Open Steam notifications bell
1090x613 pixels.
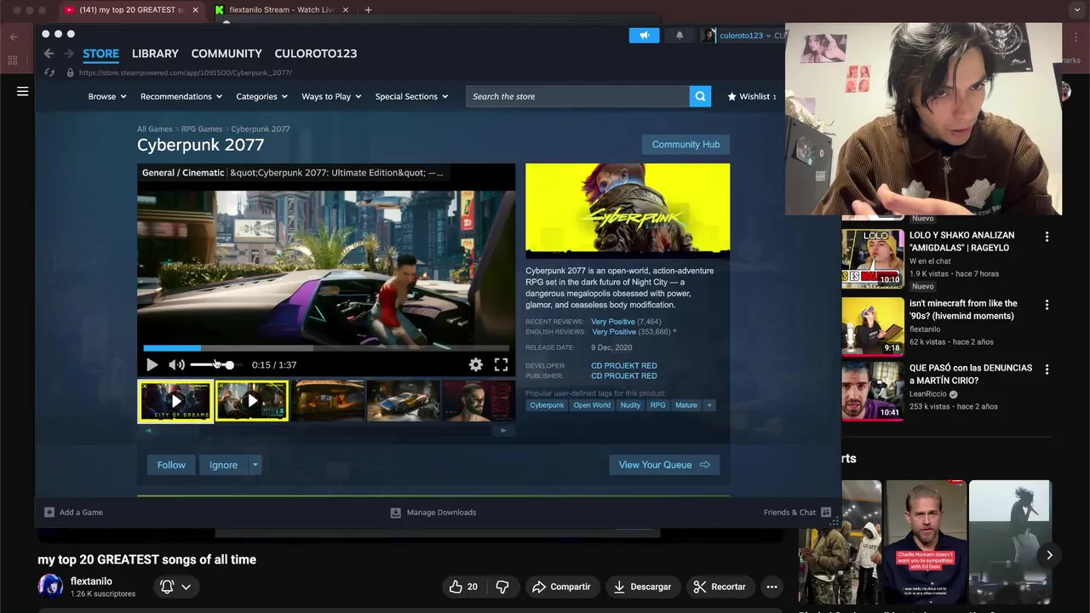(680, 35)
